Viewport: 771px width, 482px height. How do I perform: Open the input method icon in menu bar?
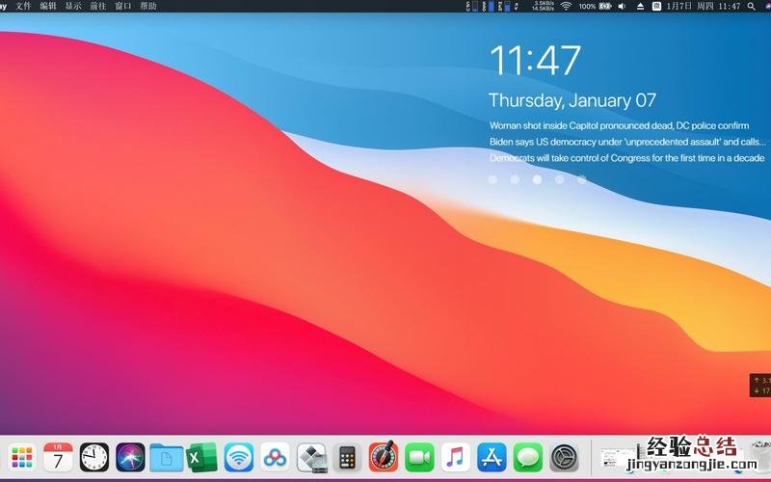pos(656,7)
